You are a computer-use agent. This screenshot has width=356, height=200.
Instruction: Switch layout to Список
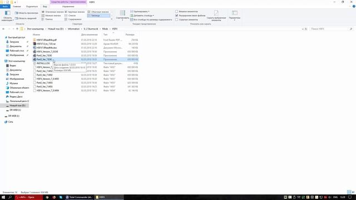(70, 16)
